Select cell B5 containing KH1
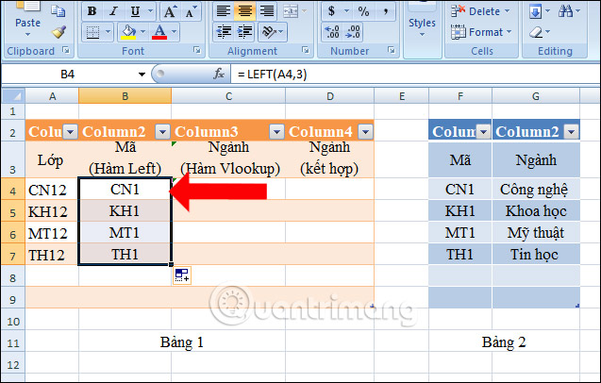The width and height of the screenshot is (601, 383). point(125,211)
